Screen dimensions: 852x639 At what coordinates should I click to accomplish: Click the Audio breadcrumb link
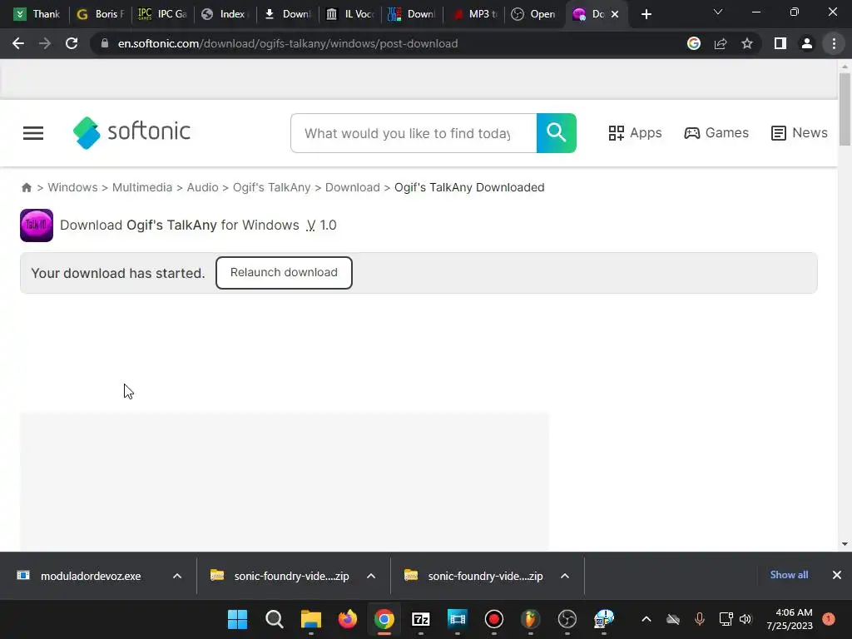pos(203,187)
